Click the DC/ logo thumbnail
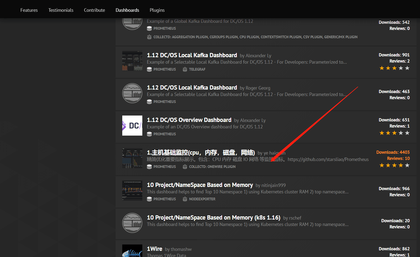The width and height of the screenshot is (420, 257). point(132,126)
